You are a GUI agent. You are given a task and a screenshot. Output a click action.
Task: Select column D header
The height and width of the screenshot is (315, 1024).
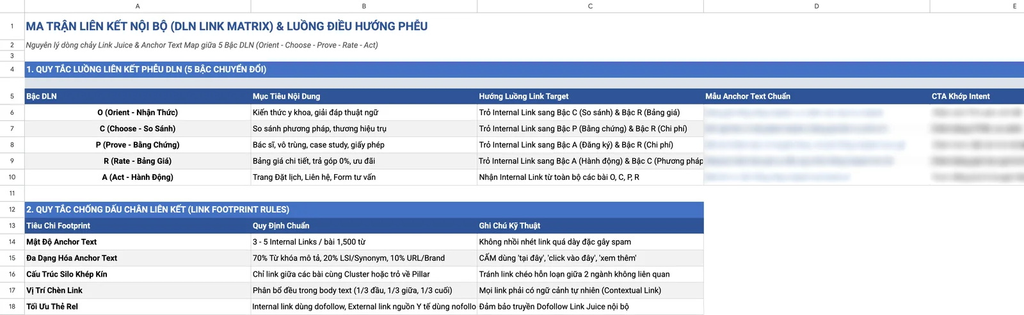(817, 6)
